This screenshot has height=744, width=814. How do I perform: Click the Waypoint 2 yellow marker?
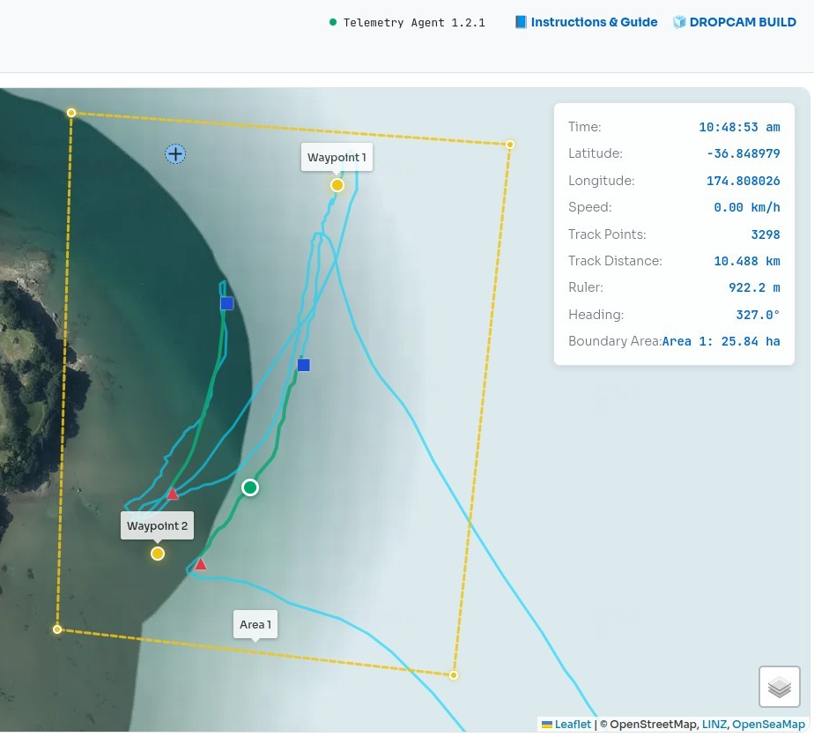pyautogui.click(x=157, y=554)
